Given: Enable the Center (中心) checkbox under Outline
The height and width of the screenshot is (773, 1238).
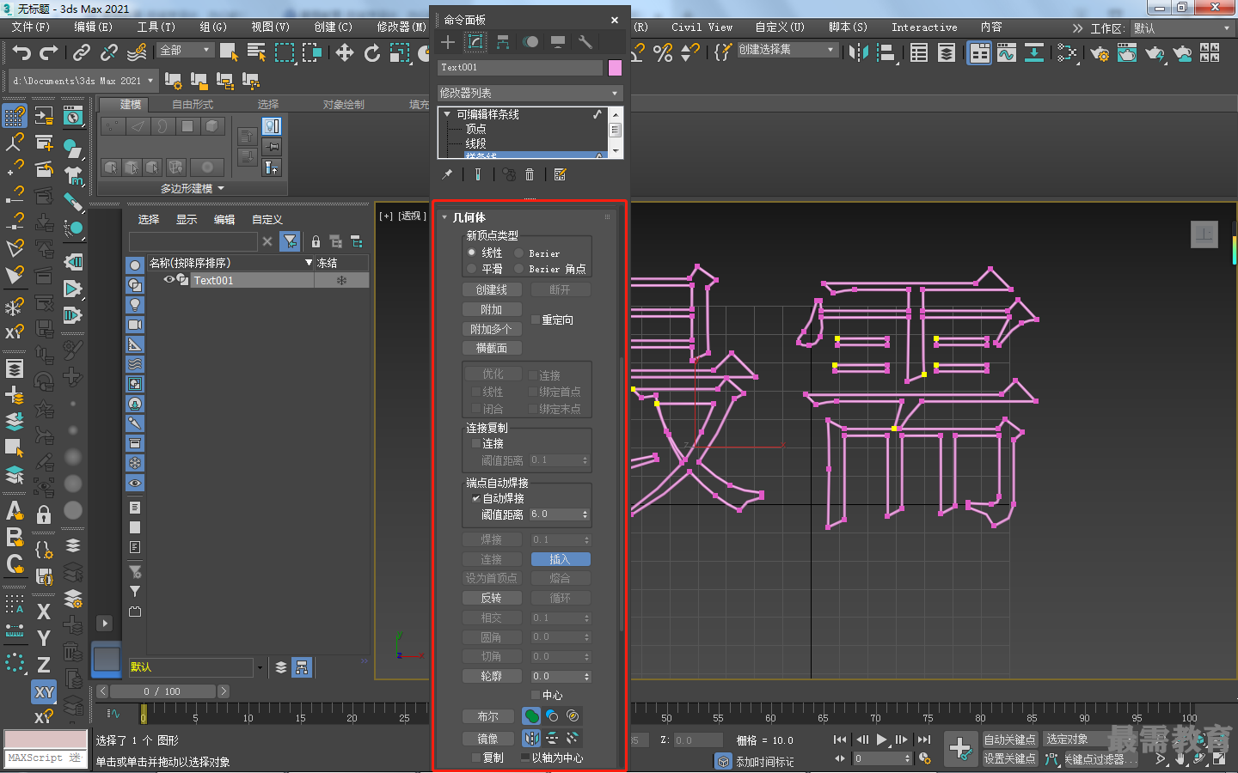Looking at the screenshot, I should click(x=535, y=695).
